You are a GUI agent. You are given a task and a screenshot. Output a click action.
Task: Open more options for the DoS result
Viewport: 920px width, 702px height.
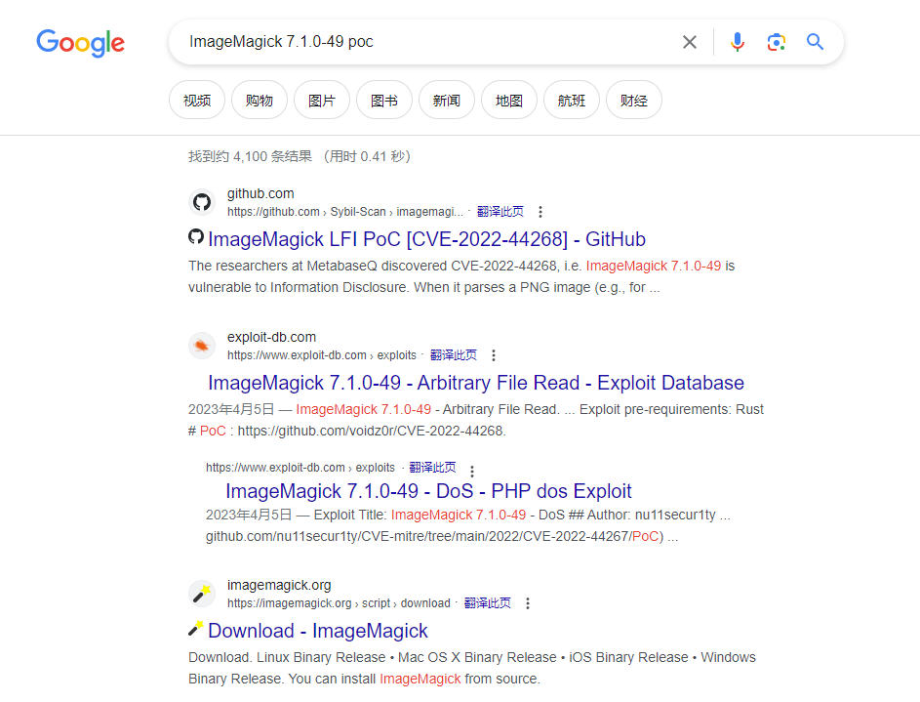(x=472, y=471)
